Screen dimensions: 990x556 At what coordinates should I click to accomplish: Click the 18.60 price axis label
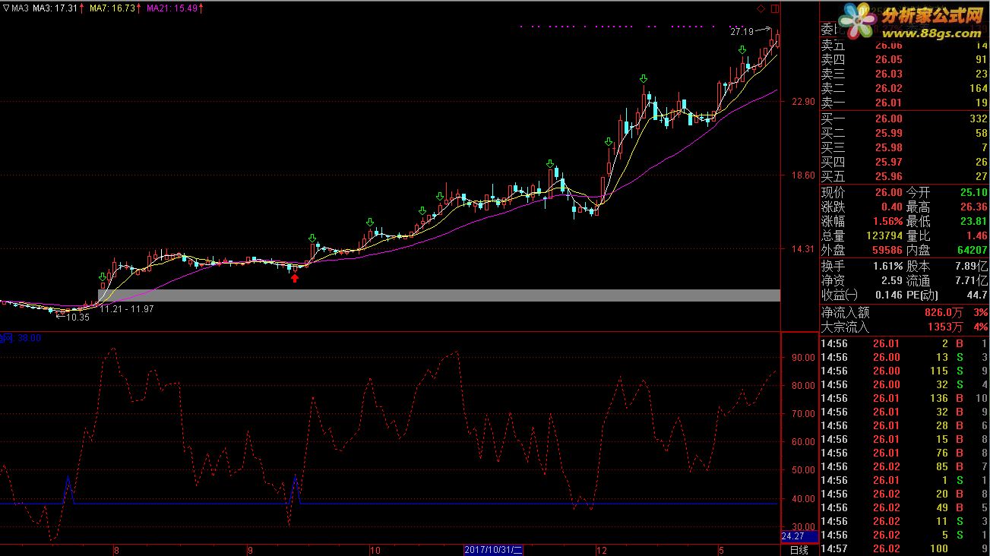point(802,175)
